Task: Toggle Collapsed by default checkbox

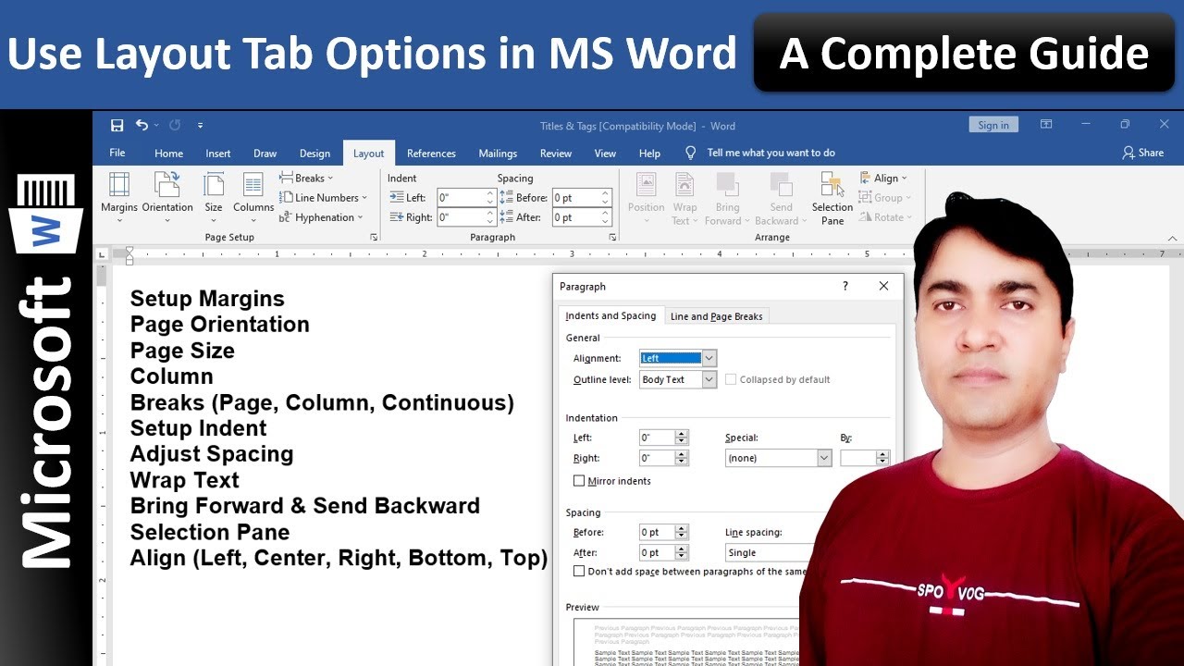Action: (x=731, y=379)
